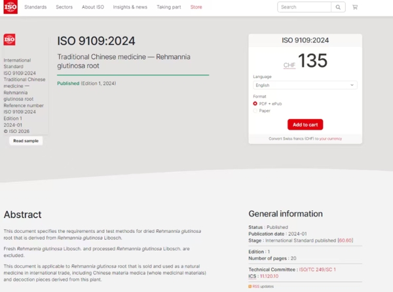Screen dimensions: 393x292
Task: Go to the Store menu item
Action: pyautogui.click(x=196, y=7)
